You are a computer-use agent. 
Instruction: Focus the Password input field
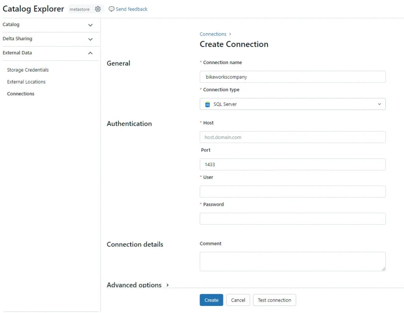(x=292, y=219)
